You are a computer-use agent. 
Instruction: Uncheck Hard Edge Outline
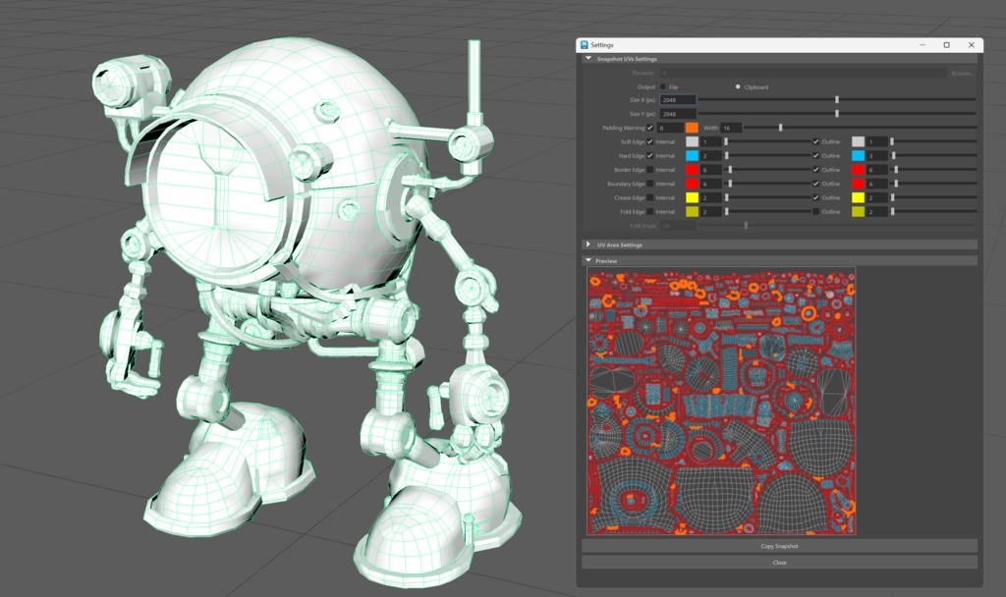815,156
